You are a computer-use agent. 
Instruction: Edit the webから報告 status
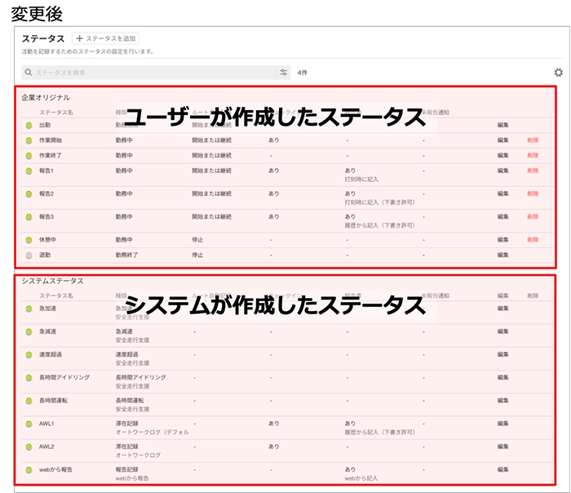click(503, 469)
